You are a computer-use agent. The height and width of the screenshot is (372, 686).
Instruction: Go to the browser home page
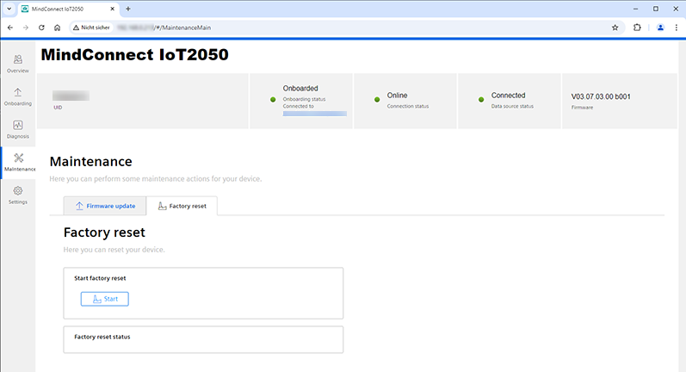point(58,28)
